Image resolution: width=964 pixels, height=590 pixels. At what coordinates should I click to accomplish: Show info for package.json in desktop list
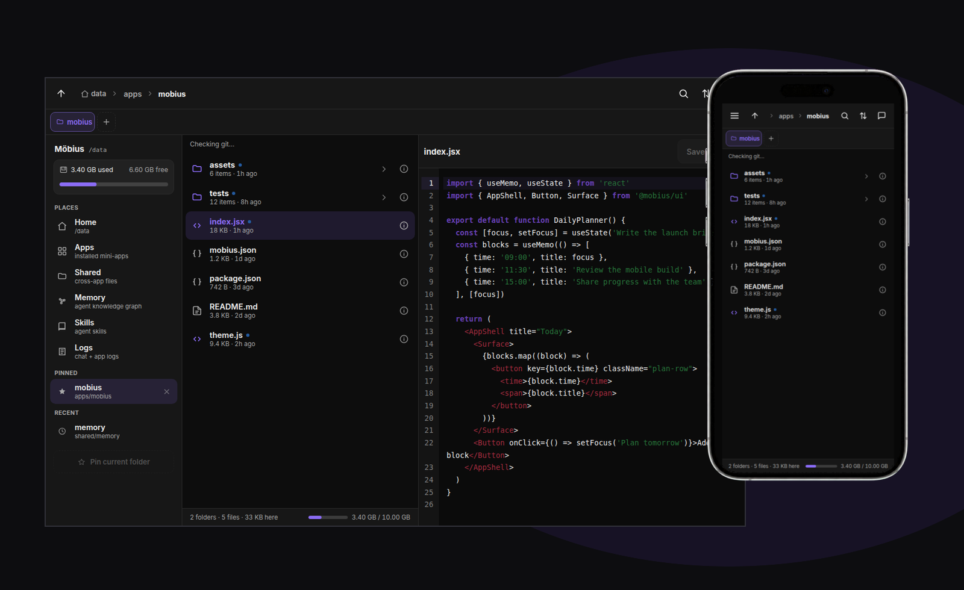(404, 282)
